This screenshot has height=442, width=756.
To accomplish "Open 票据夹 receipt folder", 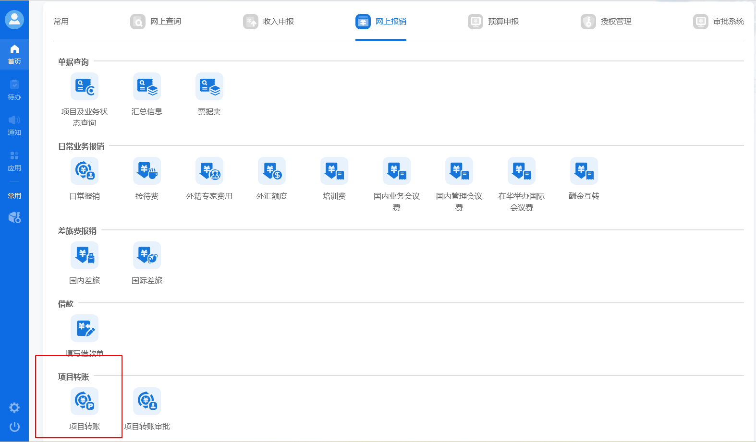I will click(x=209, y=86).
